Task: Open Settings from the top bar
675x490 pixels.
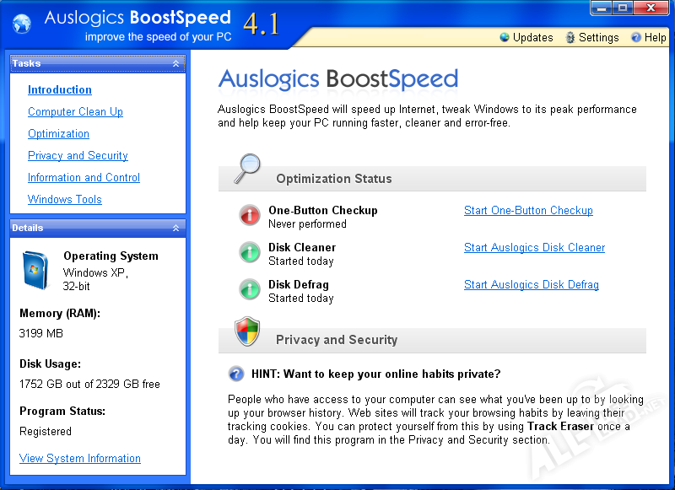Action: (x=591, y=37)
